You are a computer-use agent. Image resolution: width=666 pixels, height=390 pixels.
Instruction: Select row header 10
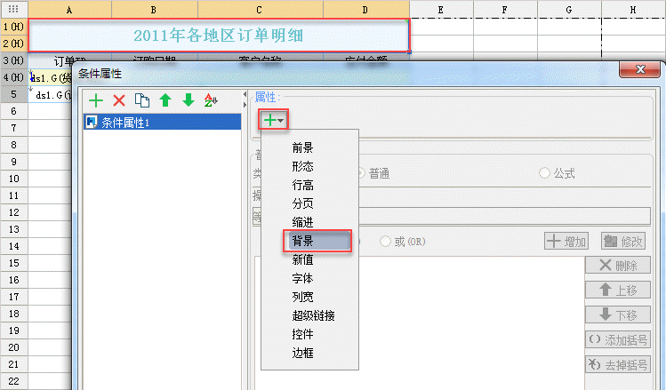14,179
